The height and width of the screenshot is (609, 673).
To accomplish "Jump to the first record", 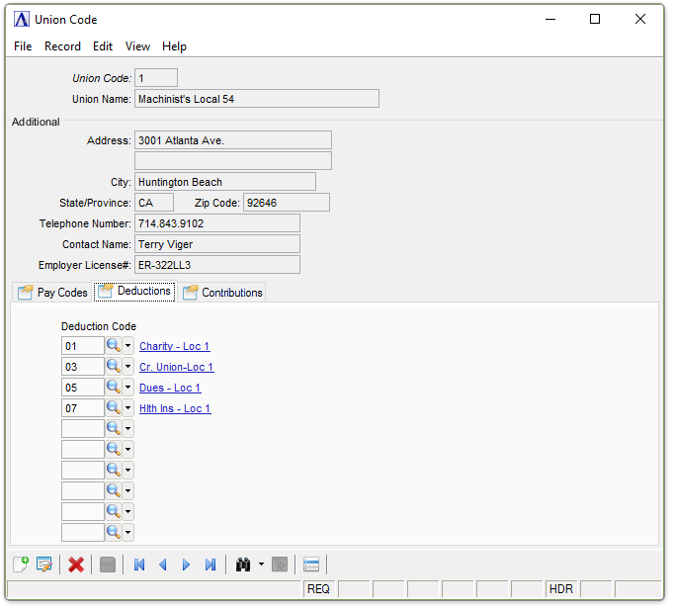I will [x=139, y=565].
